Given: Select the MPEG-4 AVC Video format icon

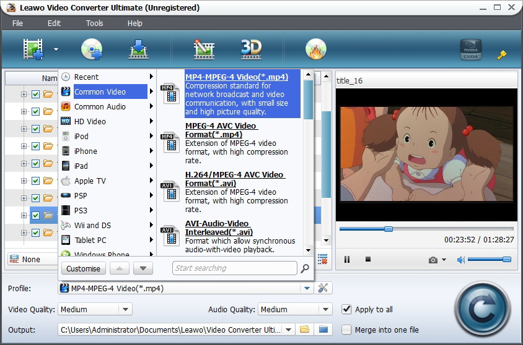Looking at the screenshot, I should click(170, 142).
